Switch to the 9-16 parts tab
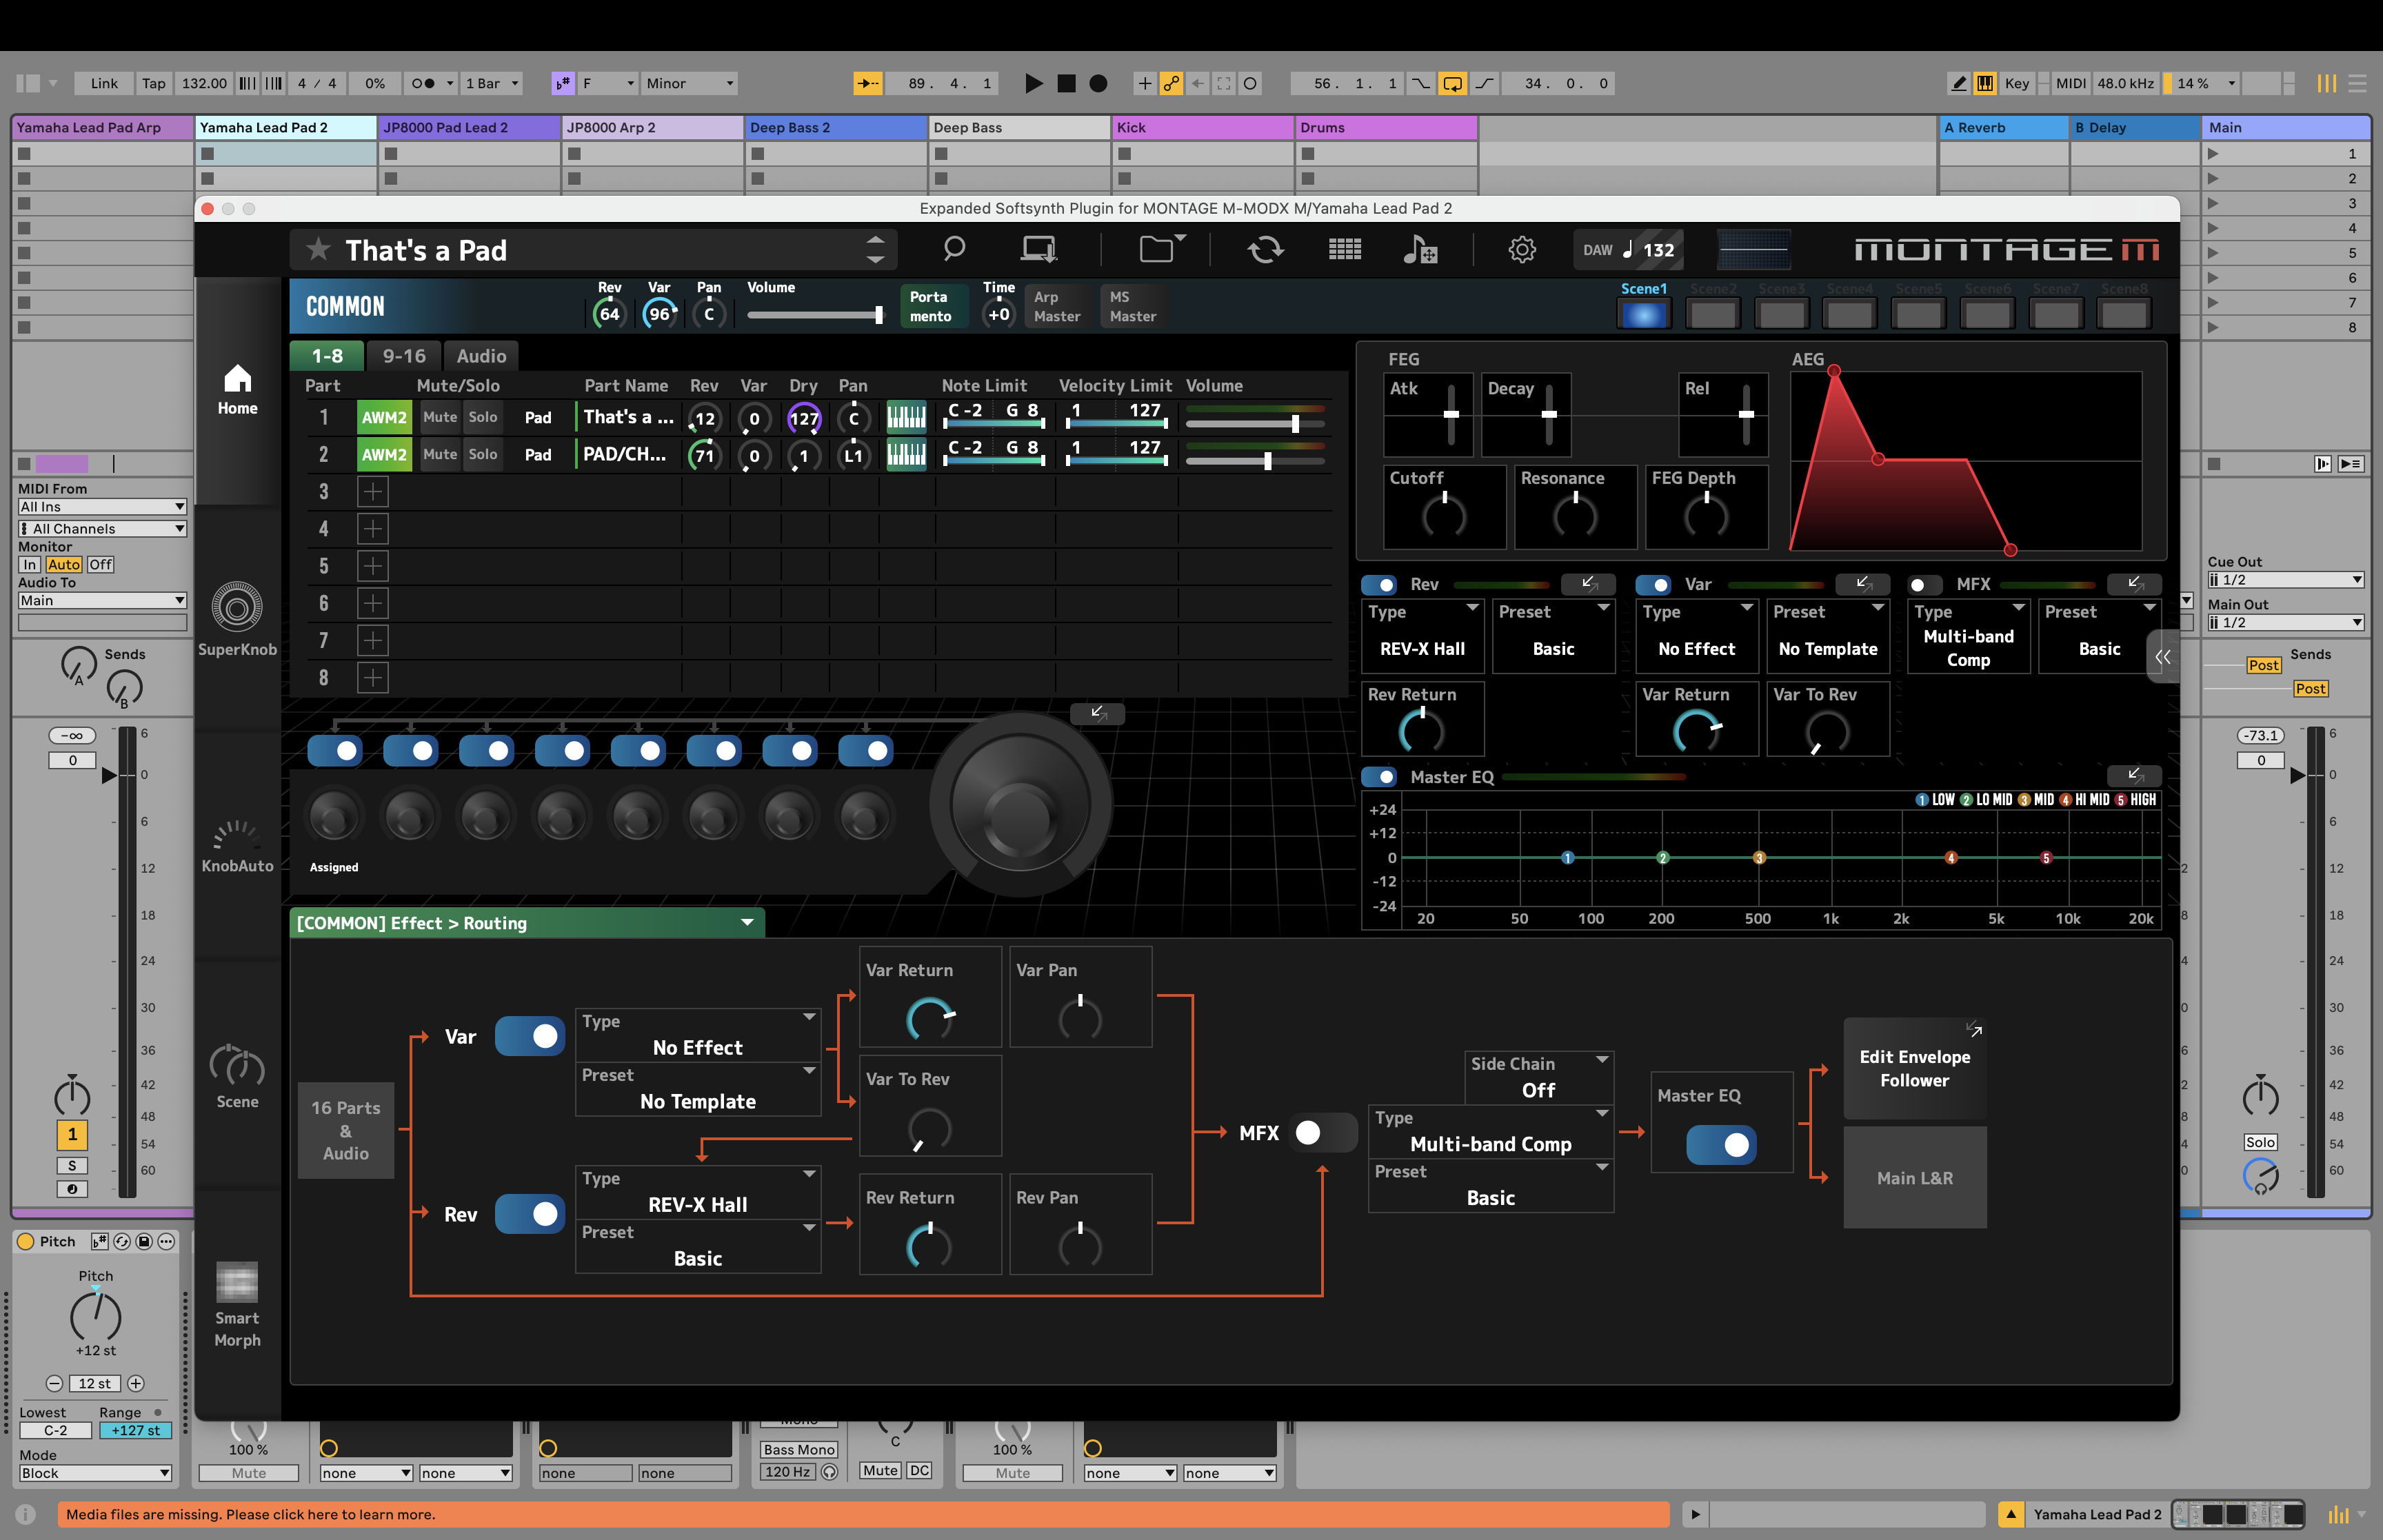Viewport: 2383px width, 1540px height. point(404,356)
